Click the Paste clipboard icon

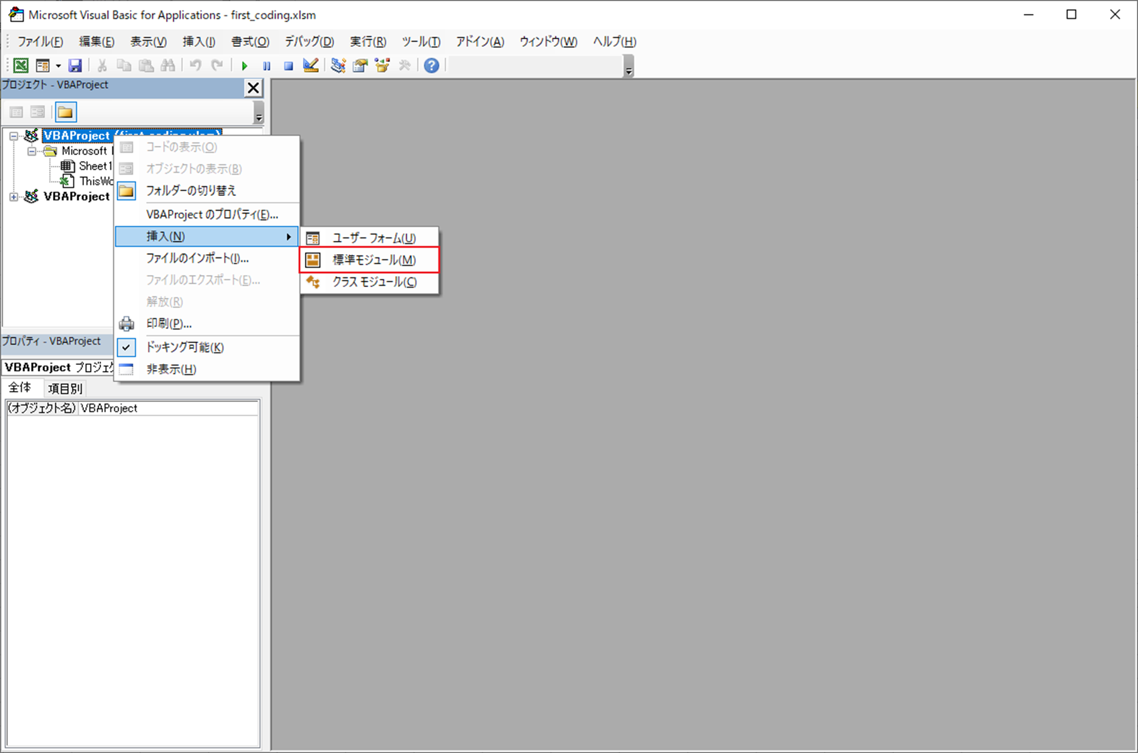(x=146, y=65)
